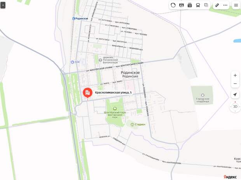Open the people's map layer icon
This screenshot has width=241, height=180.
[x=182, y=5]
